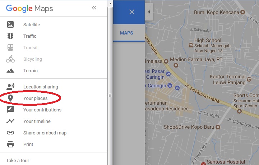Click the Jl. Caringin street label

pyautogui.click(x=209, y=114)
